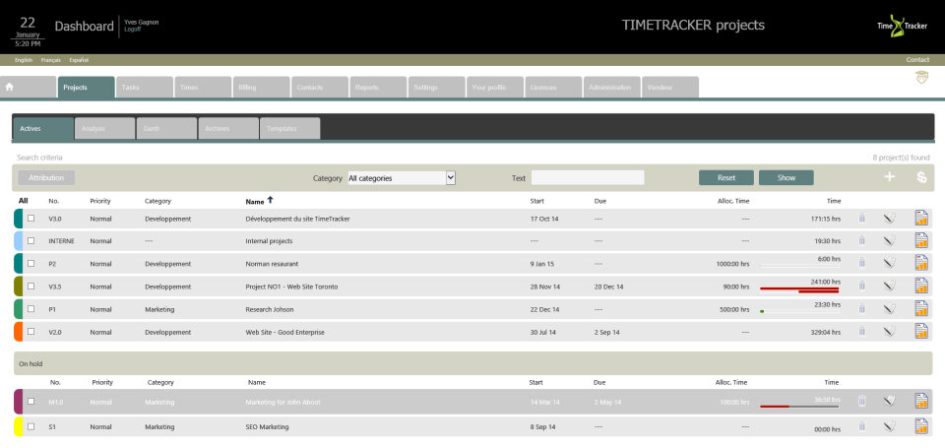Select the 329:04 hrs time value
Viewport: 945px width, 448px height.
pyautogui.click(x=826, y=332)
